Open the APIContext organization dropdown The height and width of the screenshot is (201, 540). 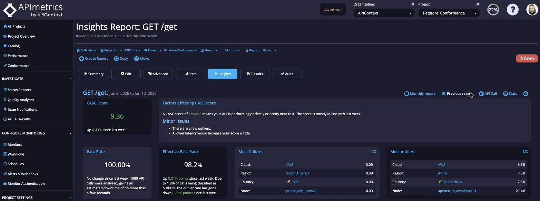click(x=384, y=13)
